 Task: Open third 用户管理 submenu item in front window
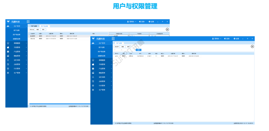click(x=102, y=56)
